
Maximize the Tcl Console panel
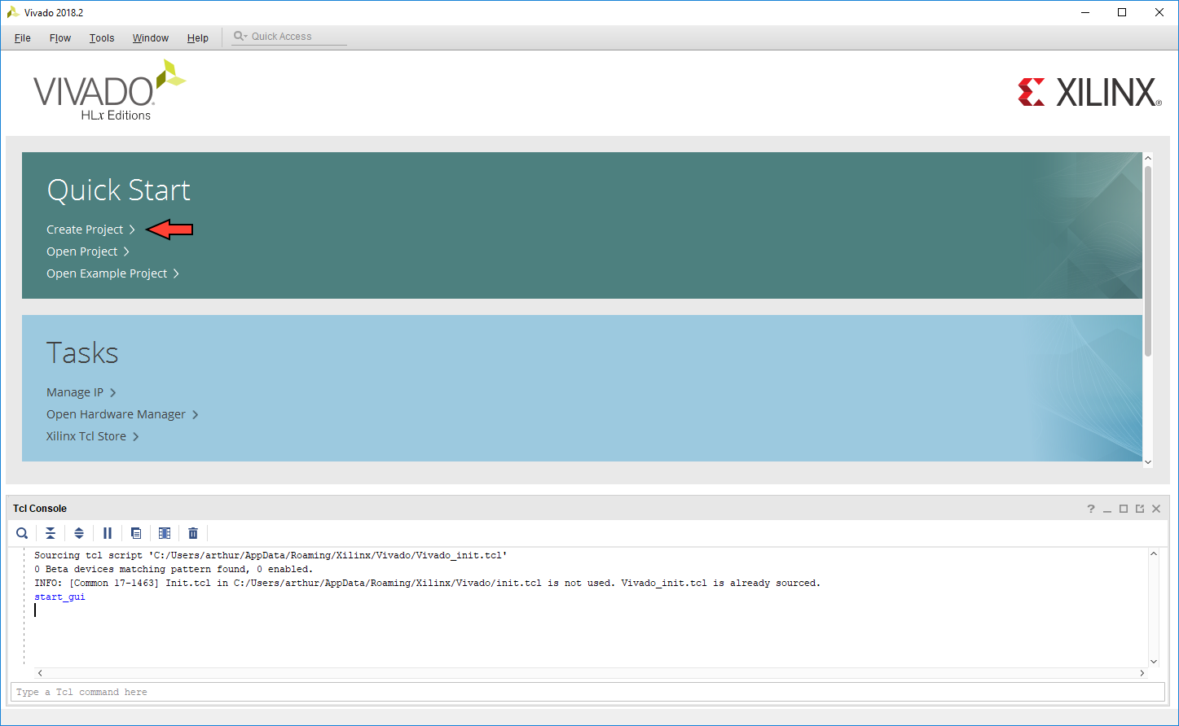pos(1124,509)
